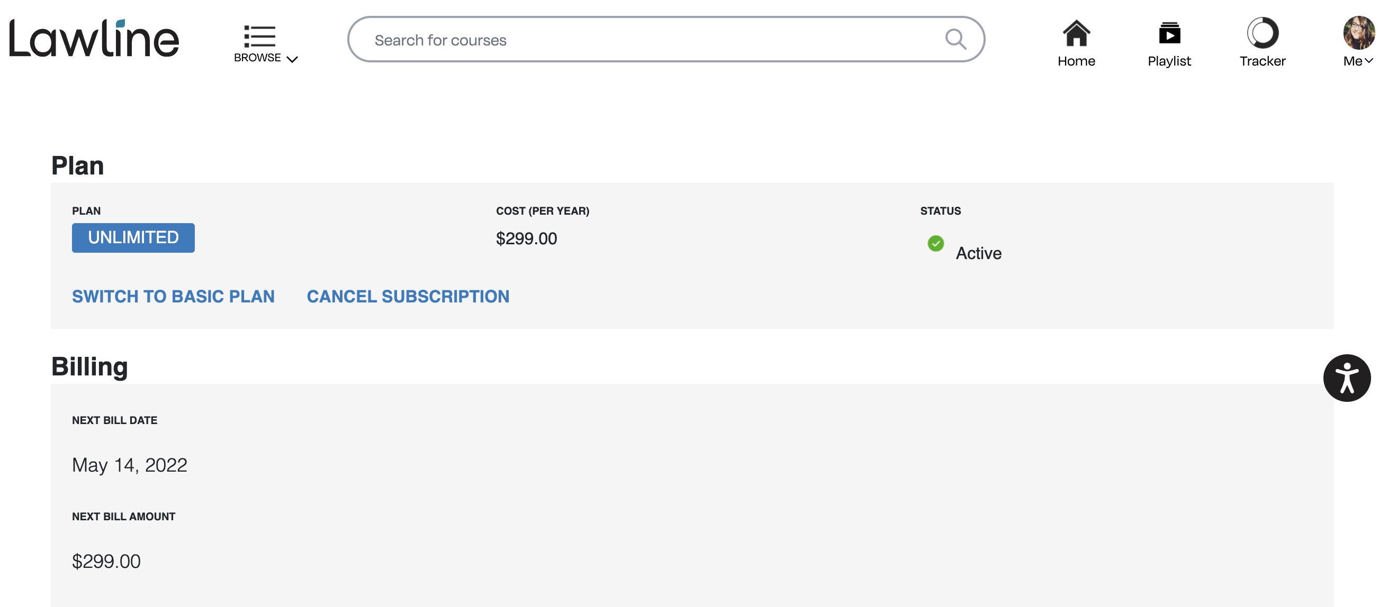
Task: Expand the Me menu chevron
Action: click(x=1369, y=61)
